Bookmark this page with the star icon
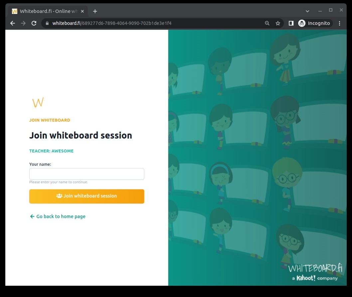The image size is (352, 297). [x=278, y=23]
